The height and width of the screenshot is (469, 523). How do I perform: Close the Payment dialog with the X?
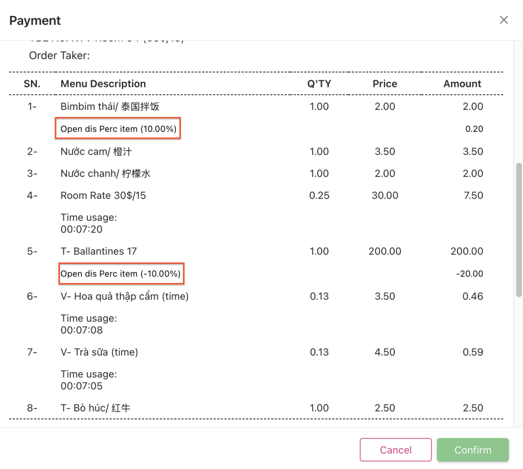pyautogui.click(x=504, y=20)
